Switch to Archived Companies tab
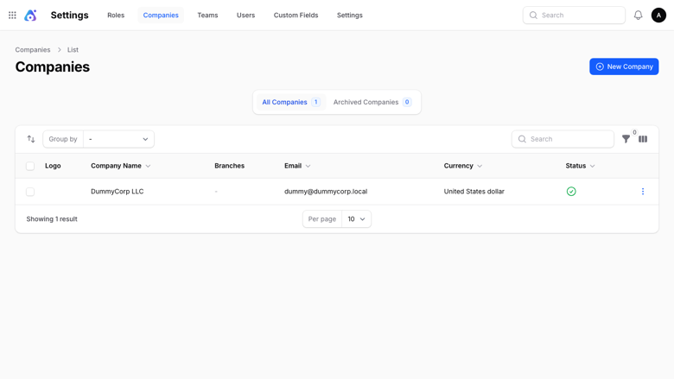This screenshot has width=674, height=379. (x=372, y=102)
